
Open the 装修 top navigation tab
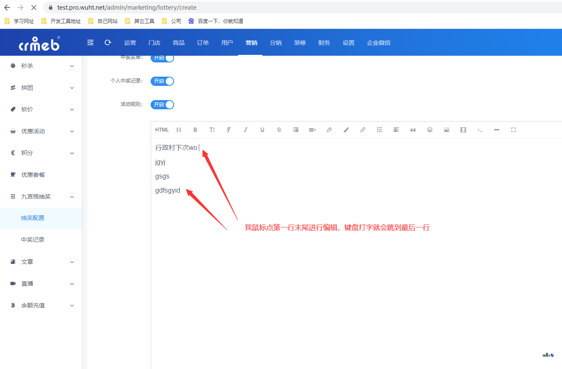[300, 43]
